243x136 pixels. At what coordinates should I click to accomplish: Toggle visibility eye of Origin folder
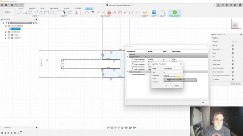[x=9, y=35]
